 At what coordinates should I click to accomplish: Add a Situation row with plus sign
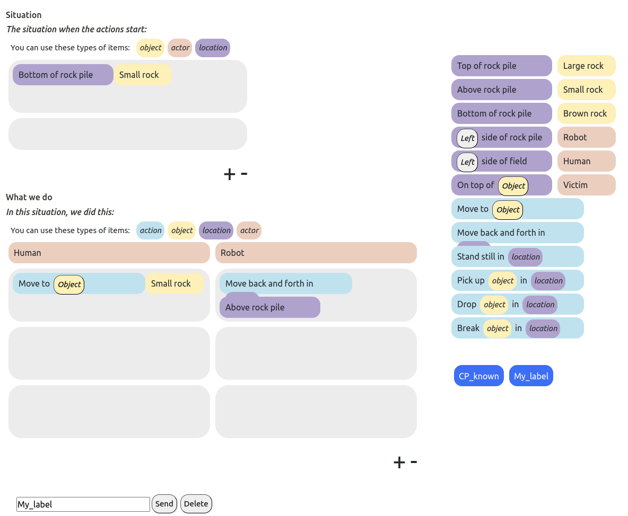[x=230, y=174]
